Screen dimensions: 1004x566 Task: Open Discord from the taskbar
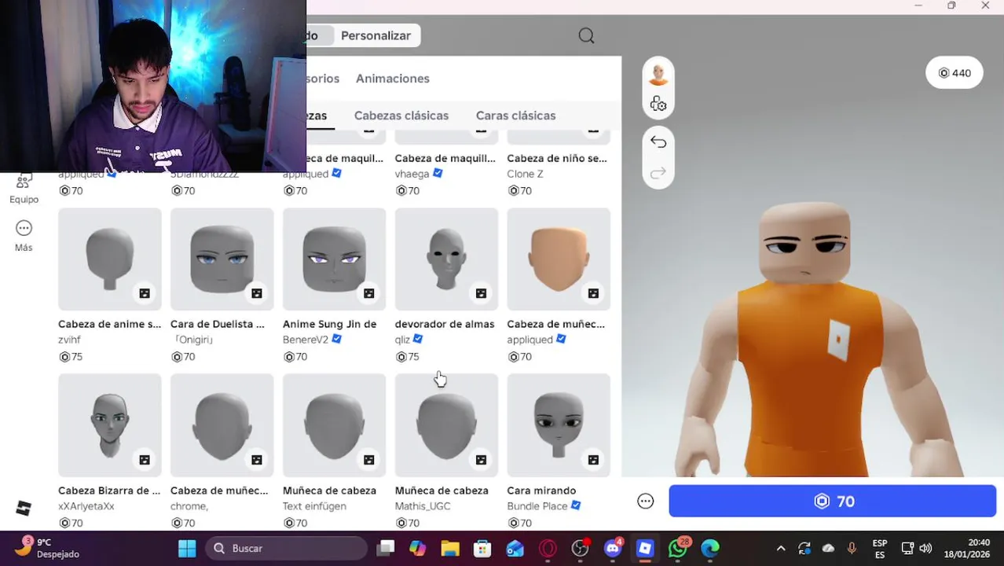point(613,548)
